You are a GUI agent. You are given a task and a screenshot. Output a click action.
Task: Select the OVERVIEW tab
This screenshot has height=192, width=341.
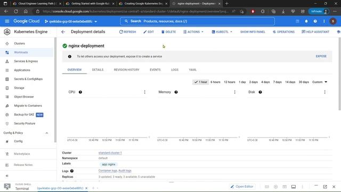75,70
